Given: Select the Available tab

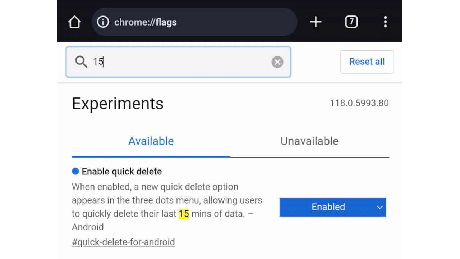Looking at the screenshot, I should pos(151,141).
